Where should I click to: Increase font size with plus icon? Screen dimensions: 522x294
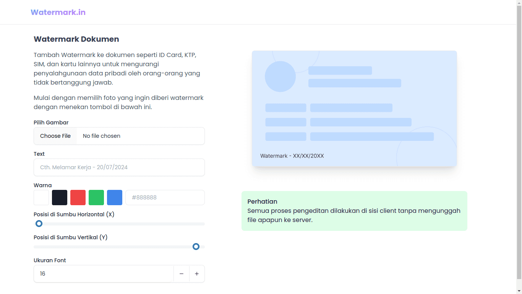tap(197, 274)
